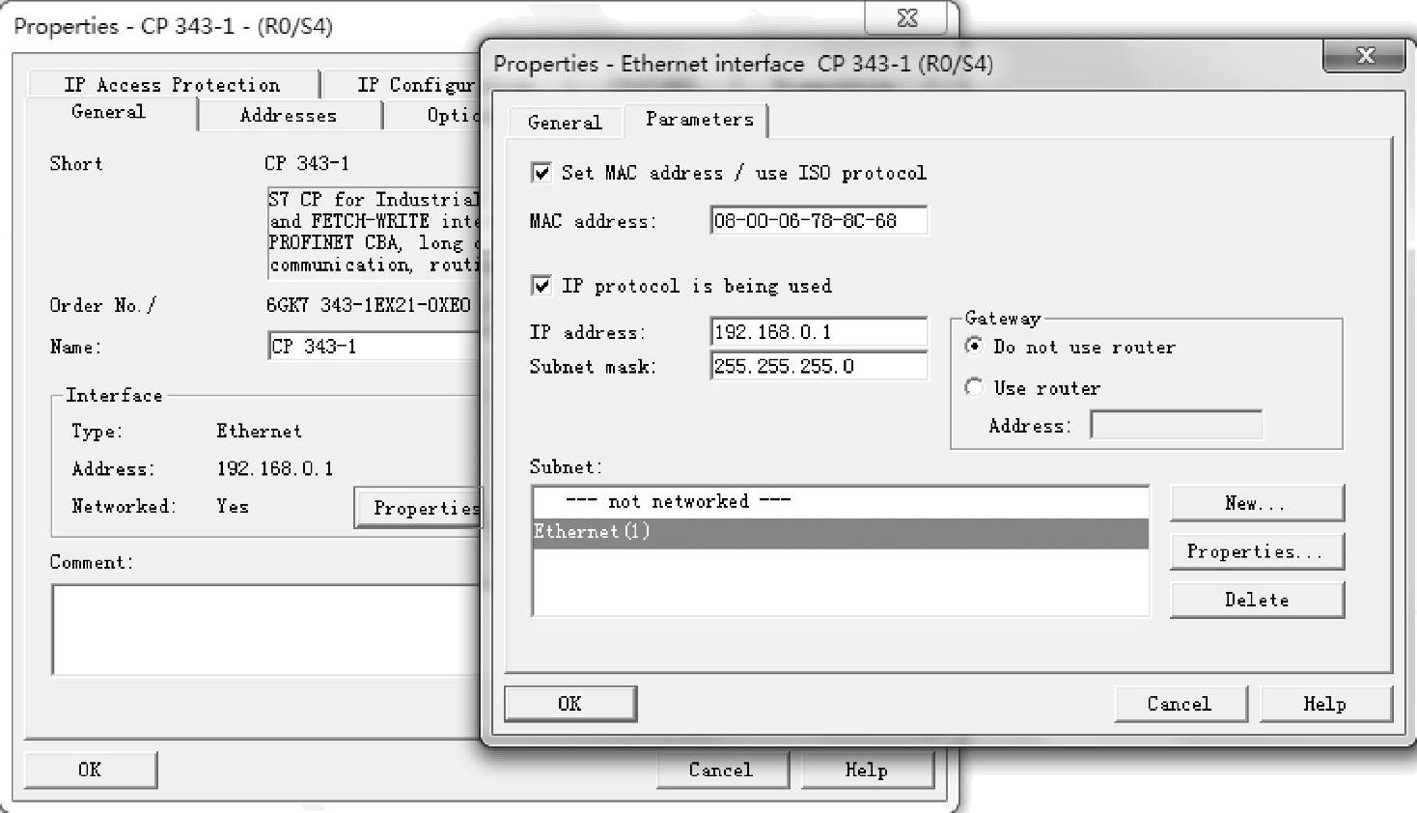Enable Set MAC address / use ISO protocol checkbox
The image size is (1417, 813).
click(x=542, y=173)
